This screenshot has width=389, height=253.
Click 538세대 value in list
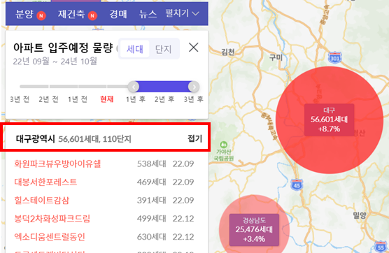pyautogui.click(x=151, y=164)
